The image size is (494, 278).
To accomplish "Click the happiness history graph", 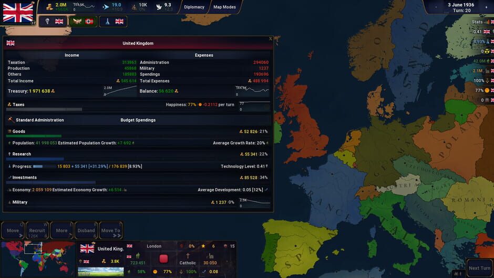I will [254, 106].
